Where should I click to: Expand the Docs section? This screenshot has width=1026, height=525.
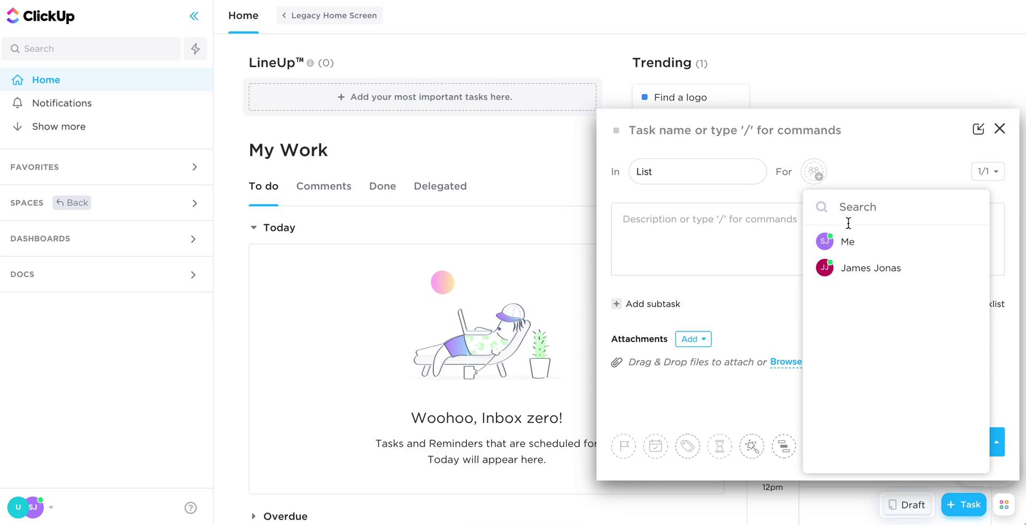tap(193, 275)
